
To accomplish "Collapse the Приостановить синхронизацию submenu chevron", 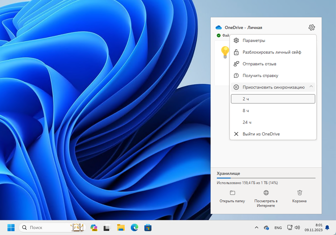I will pyautogui.click(x=311, y=87).
